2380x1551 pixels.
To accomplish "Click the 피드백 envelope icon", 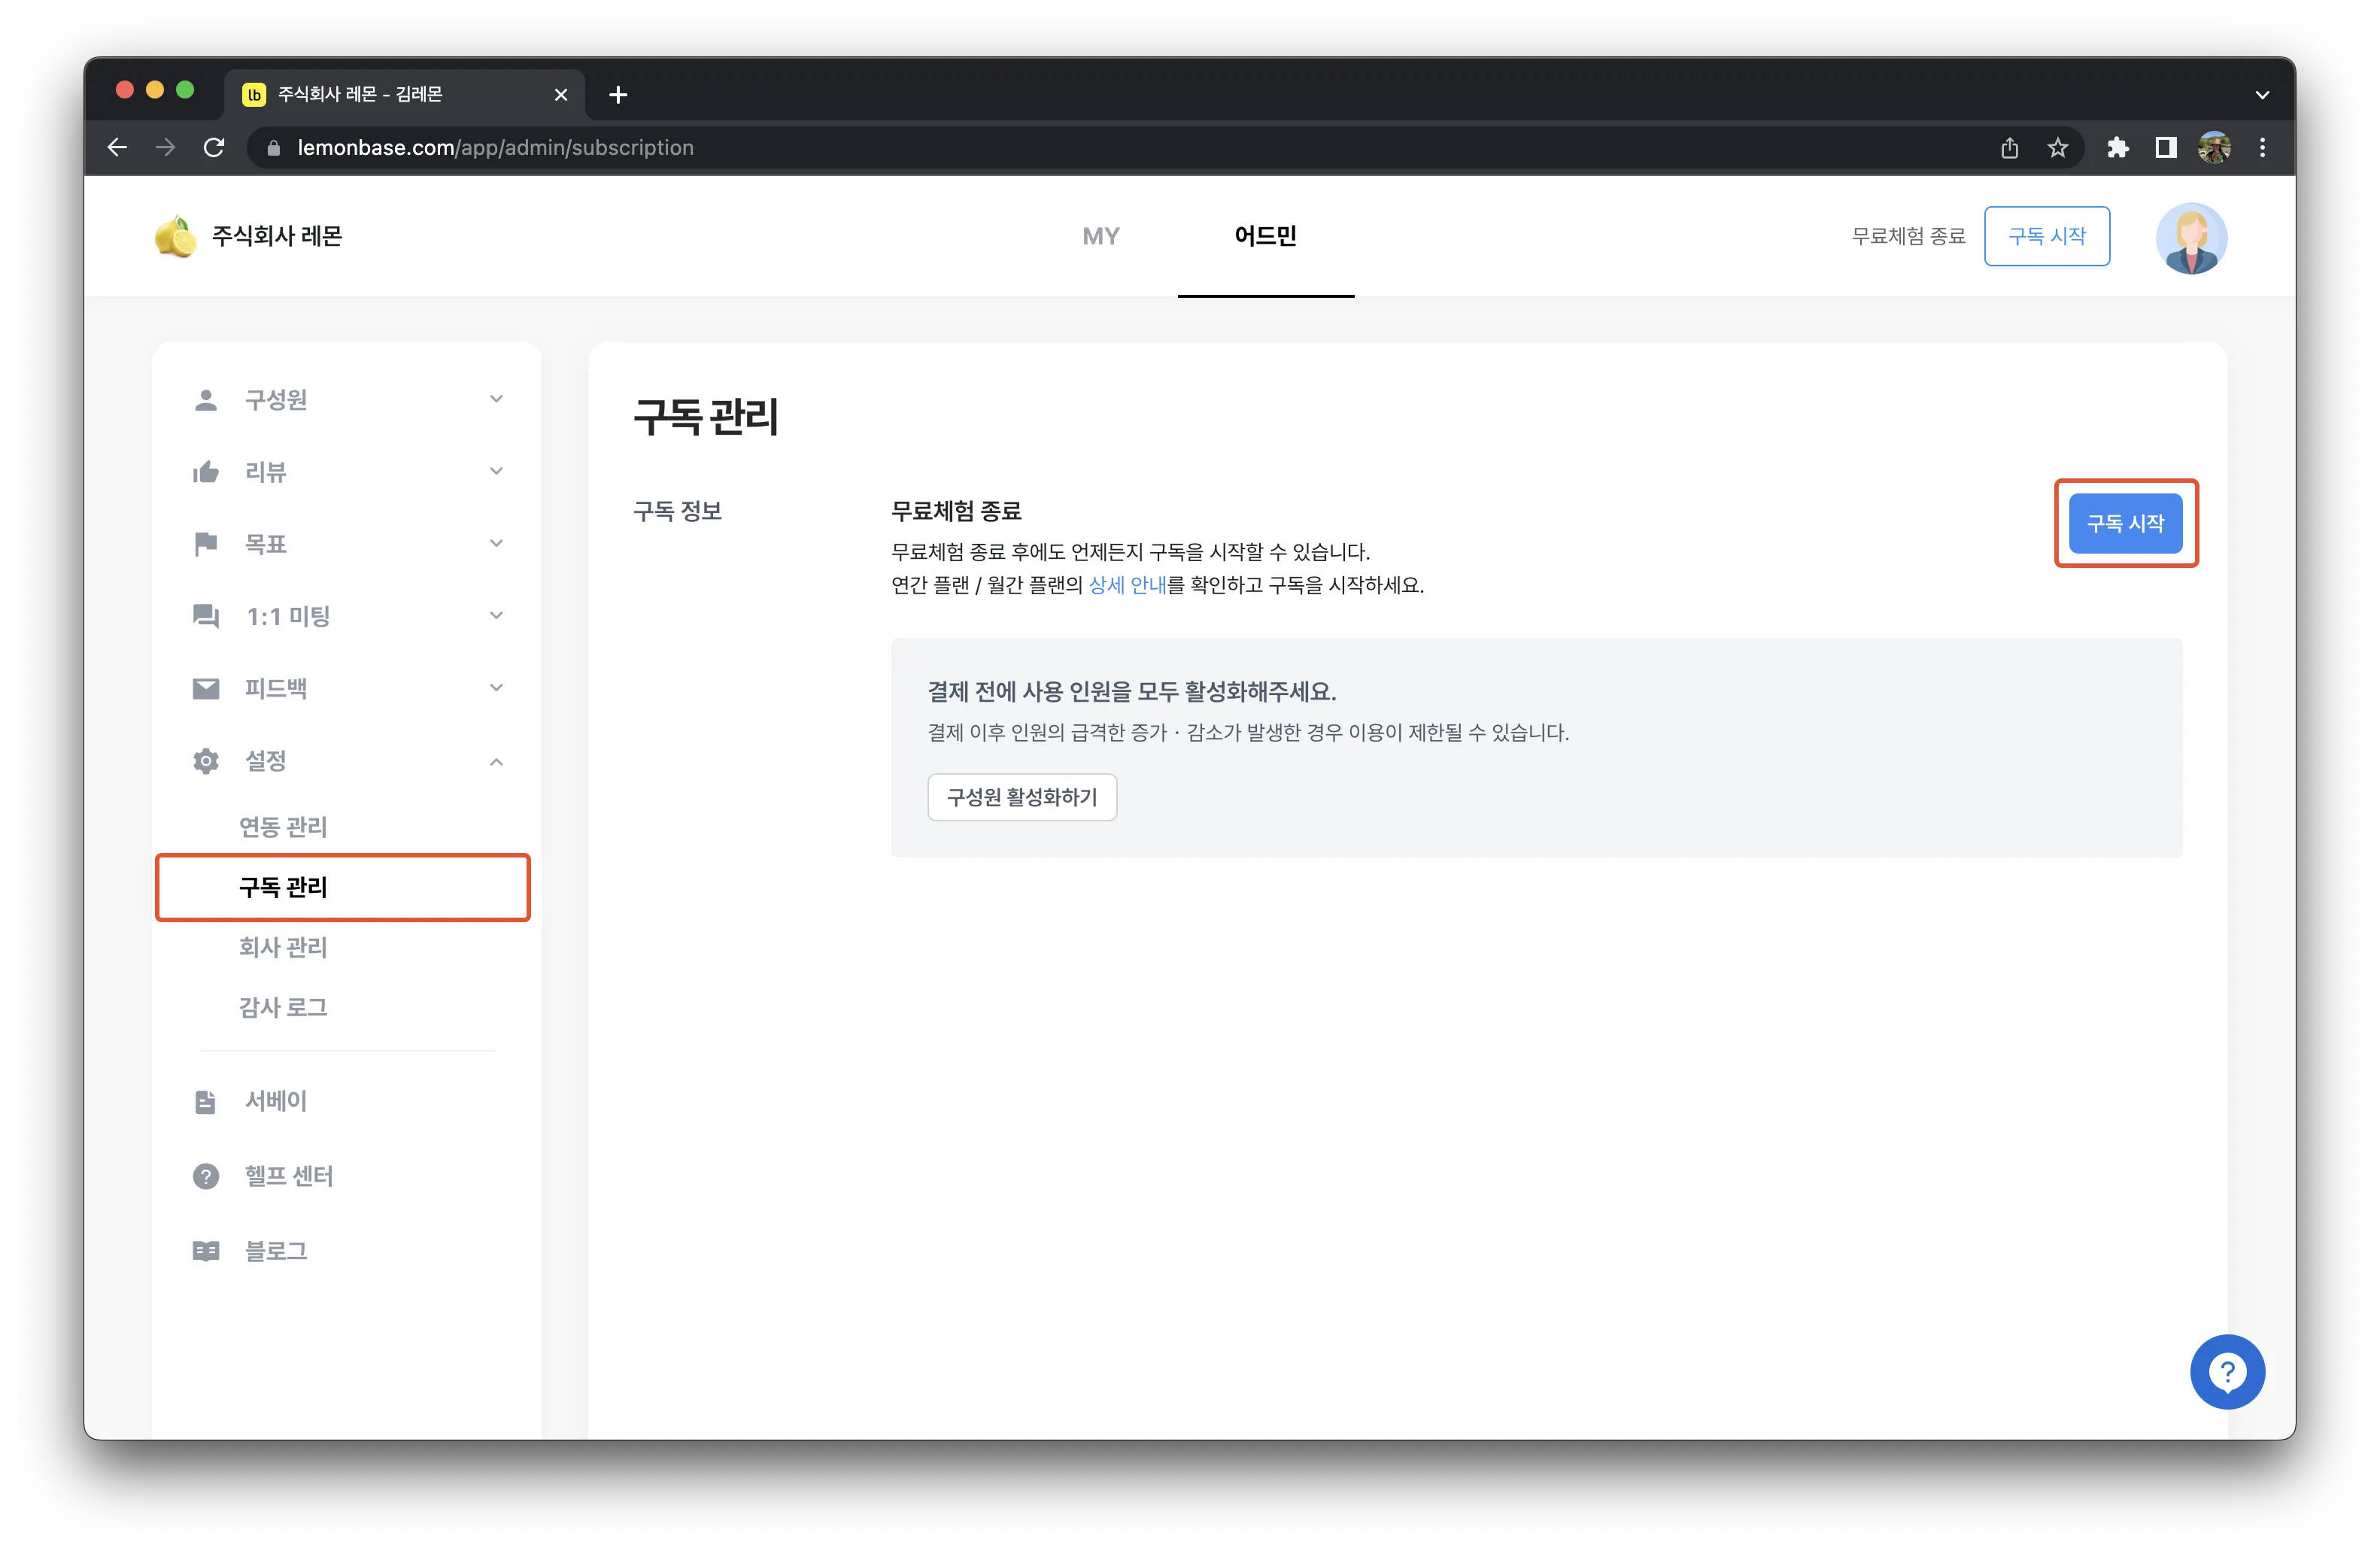I will tap(206, 688).
